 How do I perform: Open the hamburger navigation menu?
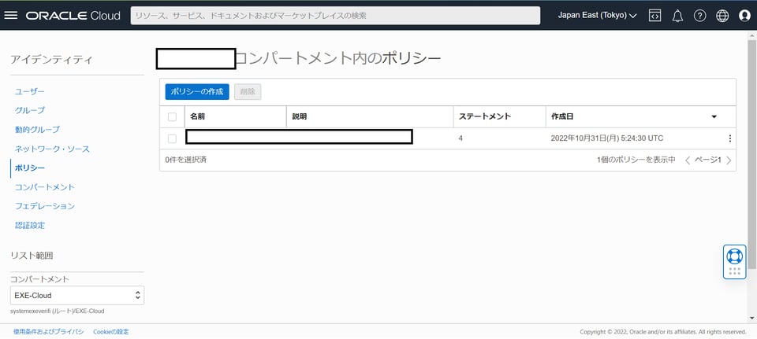pyautogui.click(x=11, y=16)
